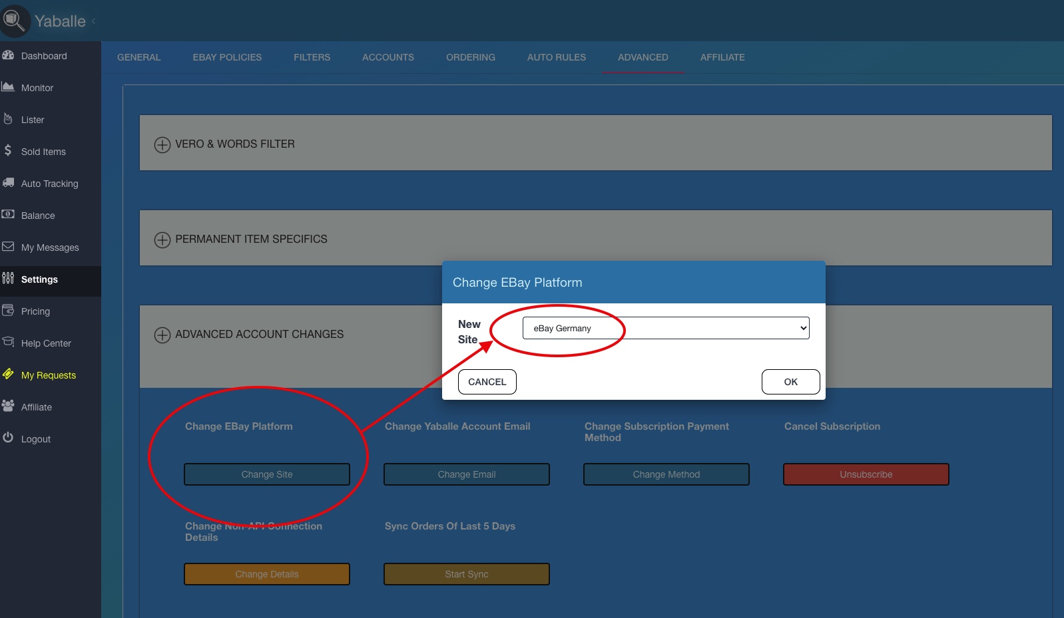Viewport: 1064px width, 618px height.
Task: Click the Change Site button
Action: pos(267,474)
